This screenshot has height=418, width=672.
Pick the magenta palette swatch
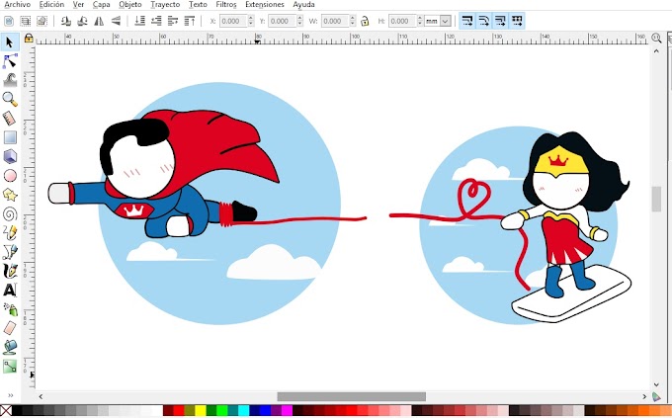pos(287,411)
